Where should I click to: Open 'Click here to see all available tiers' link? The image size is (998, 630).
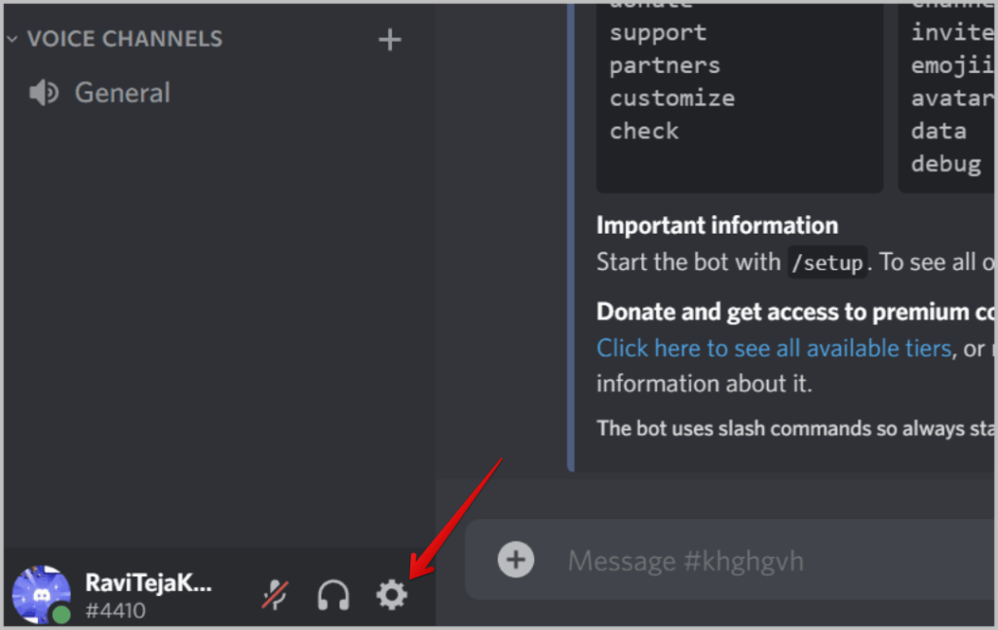tap(773, 349)
